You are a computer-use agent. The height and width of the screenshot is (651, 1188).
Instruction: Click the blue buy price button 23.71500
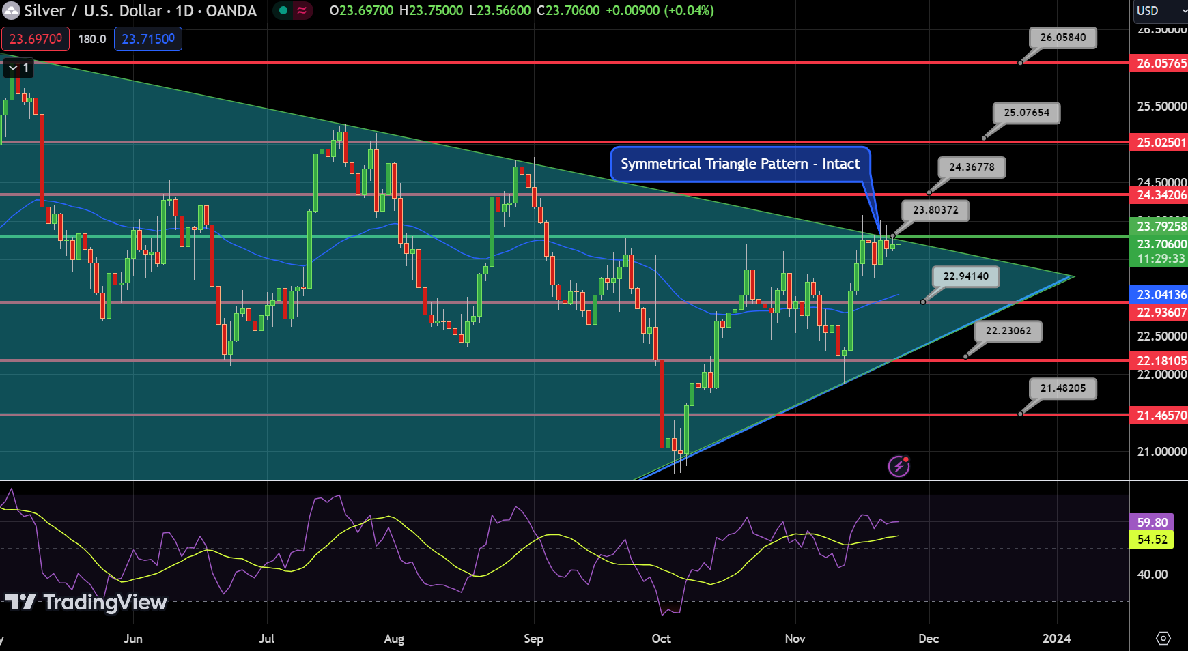pyautogui.click(x=148, y=39)
